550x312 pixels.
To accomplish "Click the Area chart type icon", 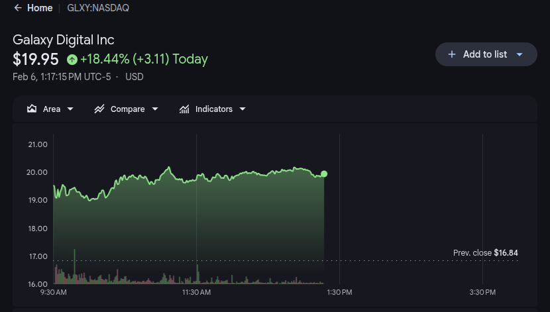I will tap(32, 109).
